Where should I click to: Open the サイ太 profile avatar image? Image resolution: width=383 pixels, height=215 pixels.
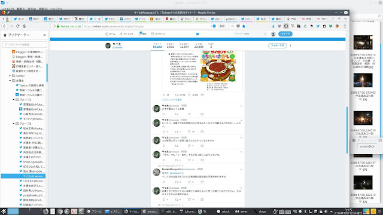click(x=108, y=45)
